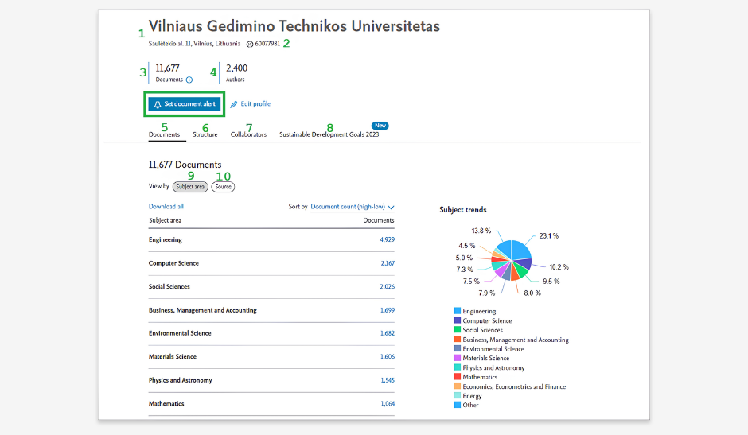The image size is (748, 435).
Task: Click the Set document alert button
Action: click(185, 104)
